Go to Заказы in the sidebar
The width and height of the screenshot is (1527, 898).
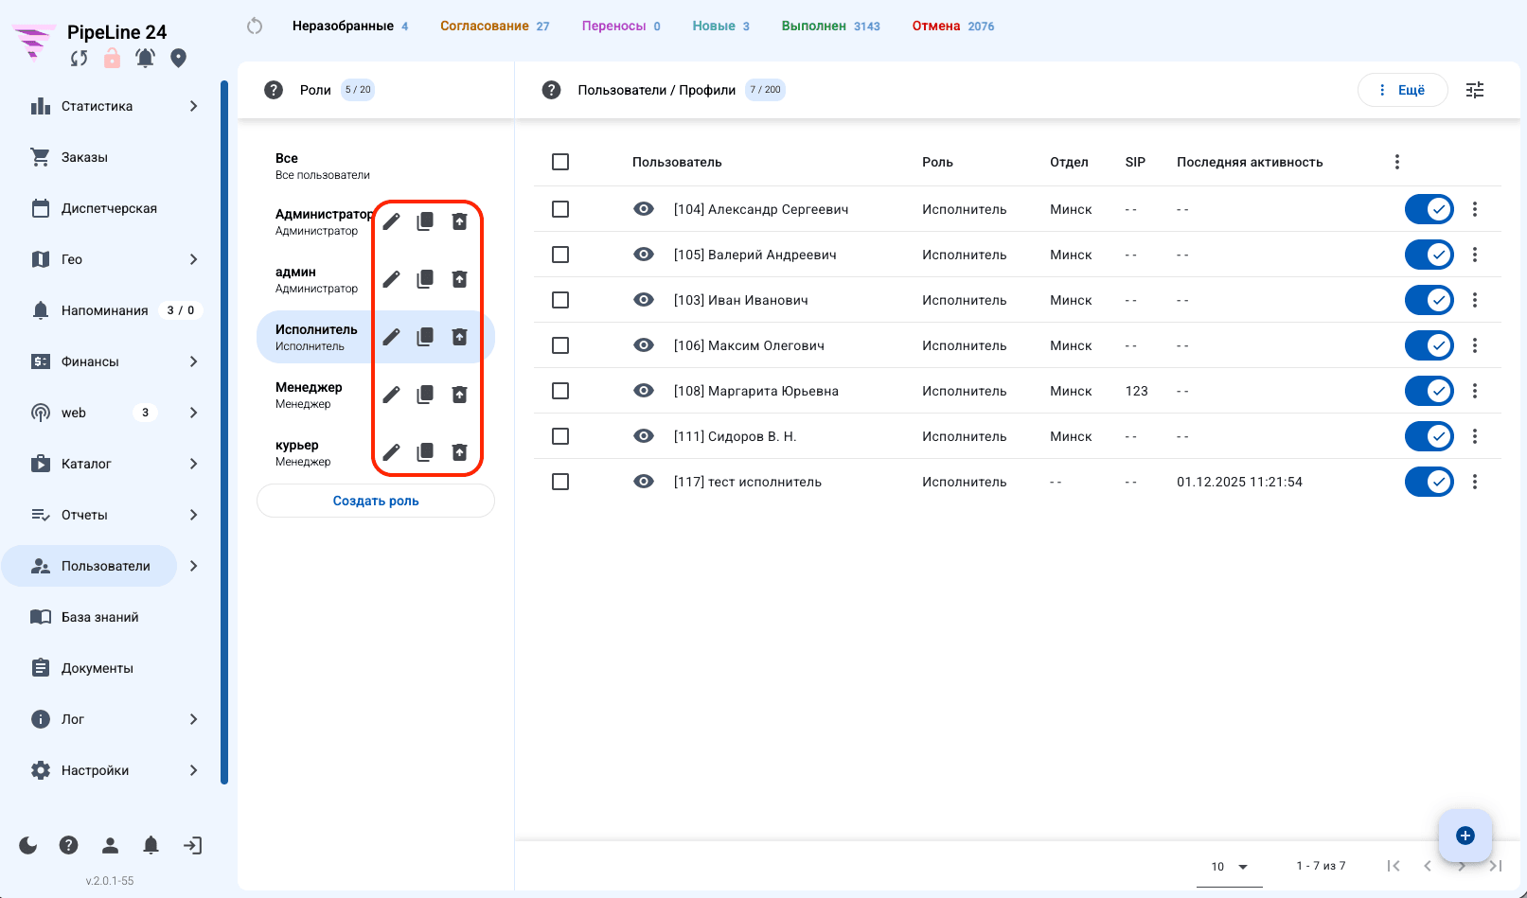pyautogui.click(x=84, y=157)
